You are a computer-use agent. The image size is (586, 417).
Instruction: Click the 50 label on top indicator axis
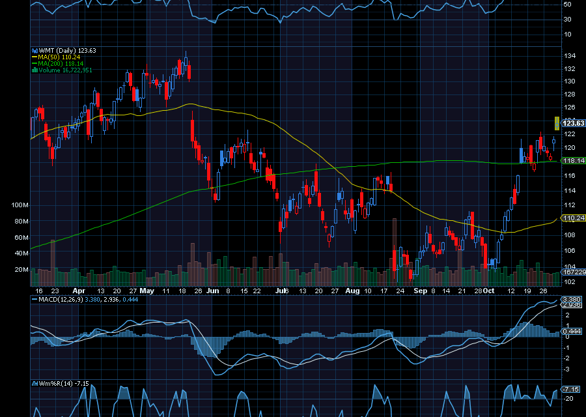click(567, 5)
